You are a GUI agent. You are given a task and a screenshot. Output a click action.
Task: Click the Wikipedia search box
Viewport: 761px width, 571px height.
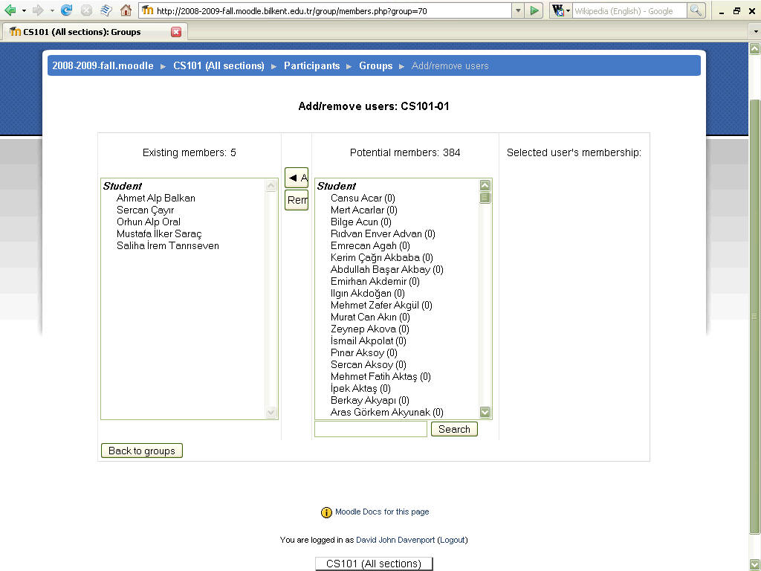(629, 10)
